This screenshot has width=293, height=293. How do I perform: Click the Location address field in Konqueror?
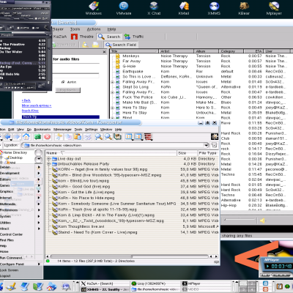(115, 145)
